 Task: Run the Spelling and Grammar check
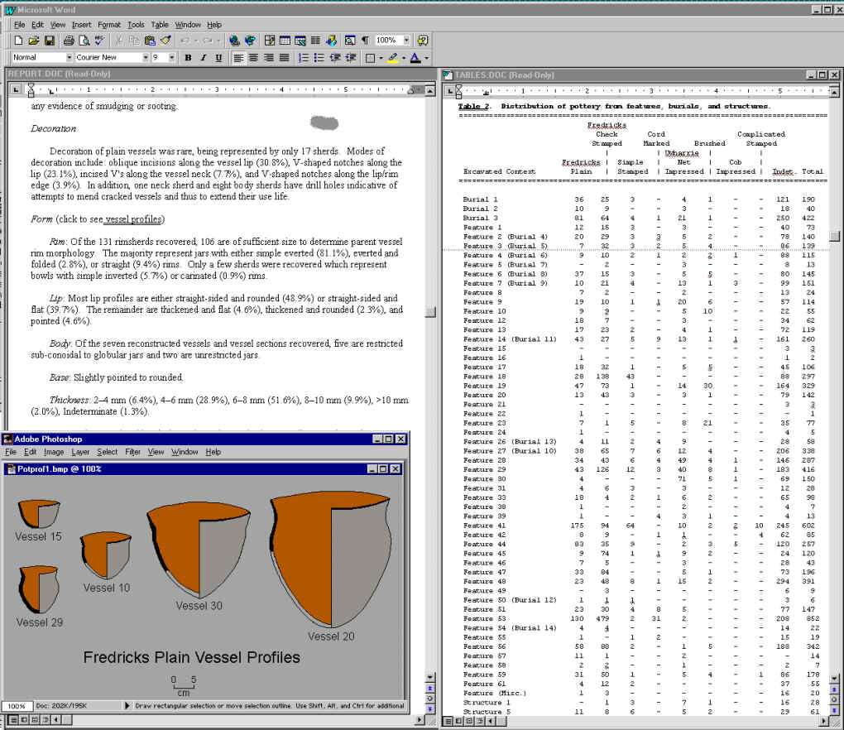pyautogui.click(x=99, y=41)
